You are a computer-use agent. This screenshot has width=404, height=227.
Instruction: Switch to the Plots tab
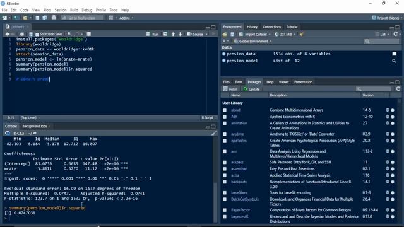click(239, 82)
